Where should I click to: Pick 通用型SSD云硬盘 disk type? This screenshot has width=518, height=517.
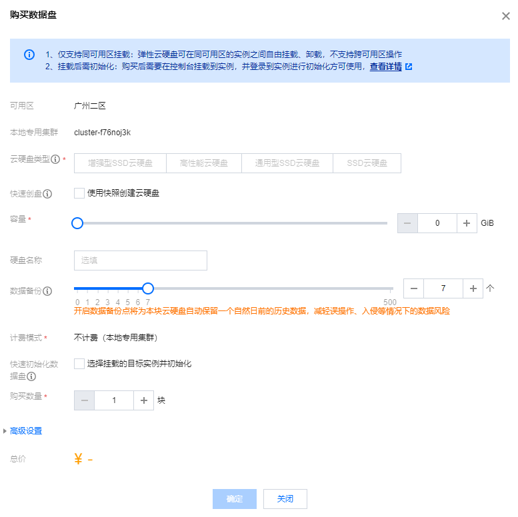pos(287,163)
